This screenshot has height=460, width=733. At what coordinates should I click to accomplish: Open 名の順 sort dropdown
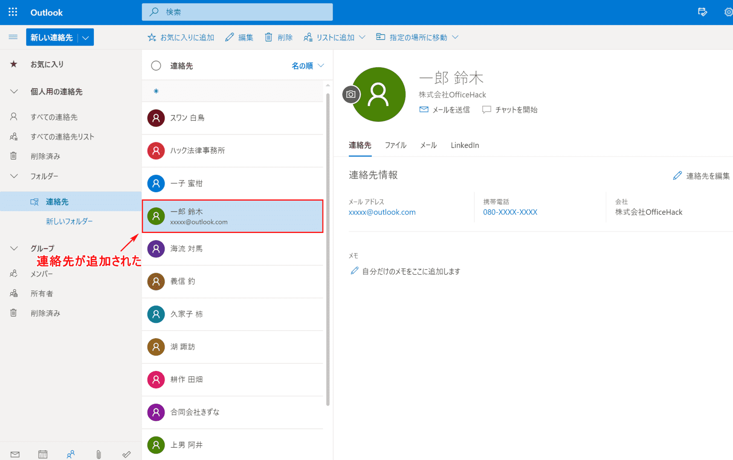tap(308, 66)
